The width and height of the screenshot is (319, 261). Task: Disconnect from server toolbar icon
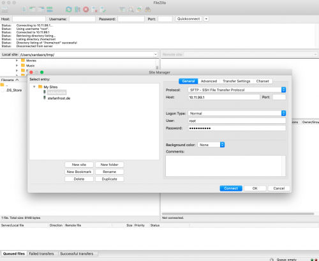[94, 10]
